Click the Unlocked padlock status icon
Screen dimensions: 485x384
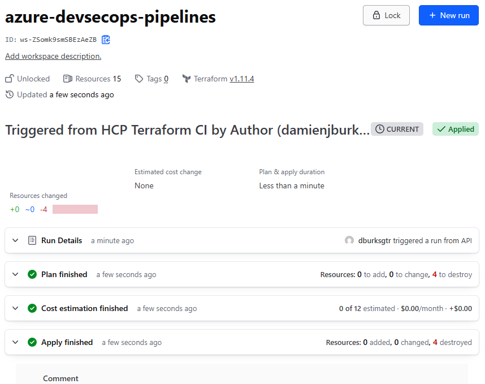(x=10, y=79)
